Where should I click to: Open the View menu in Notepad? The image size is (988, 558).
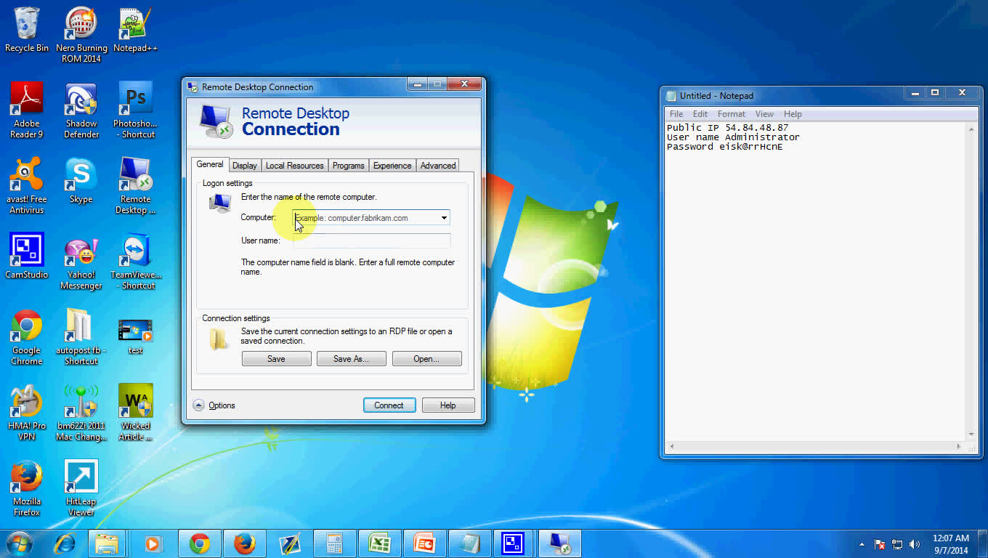pyautogui.click(x=764, y=114)
